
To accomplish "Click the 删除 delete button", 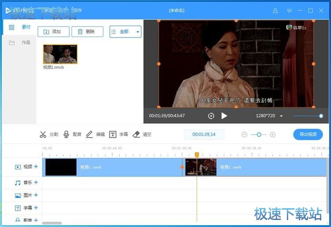I will pos(87,32).
